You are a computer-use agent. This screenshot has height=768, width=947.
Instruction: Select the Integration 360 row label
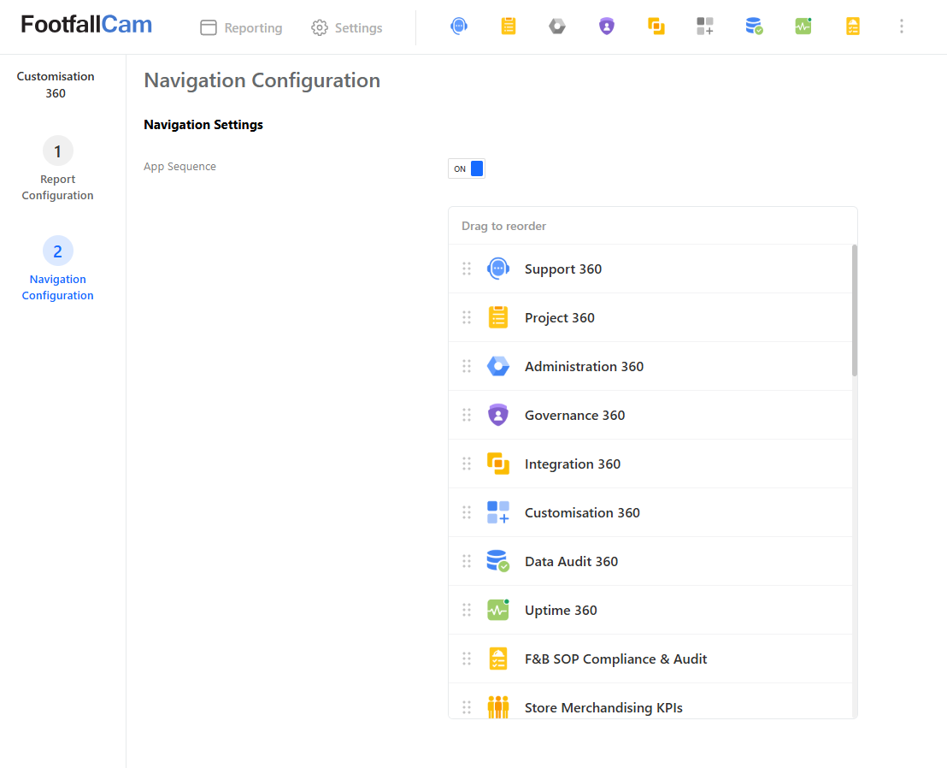point(573,464)
